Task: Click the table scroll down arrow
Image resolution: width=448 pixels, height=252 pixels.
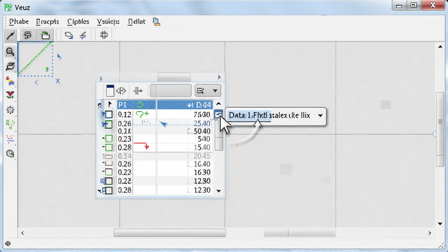Action: [x=219, y=191]
